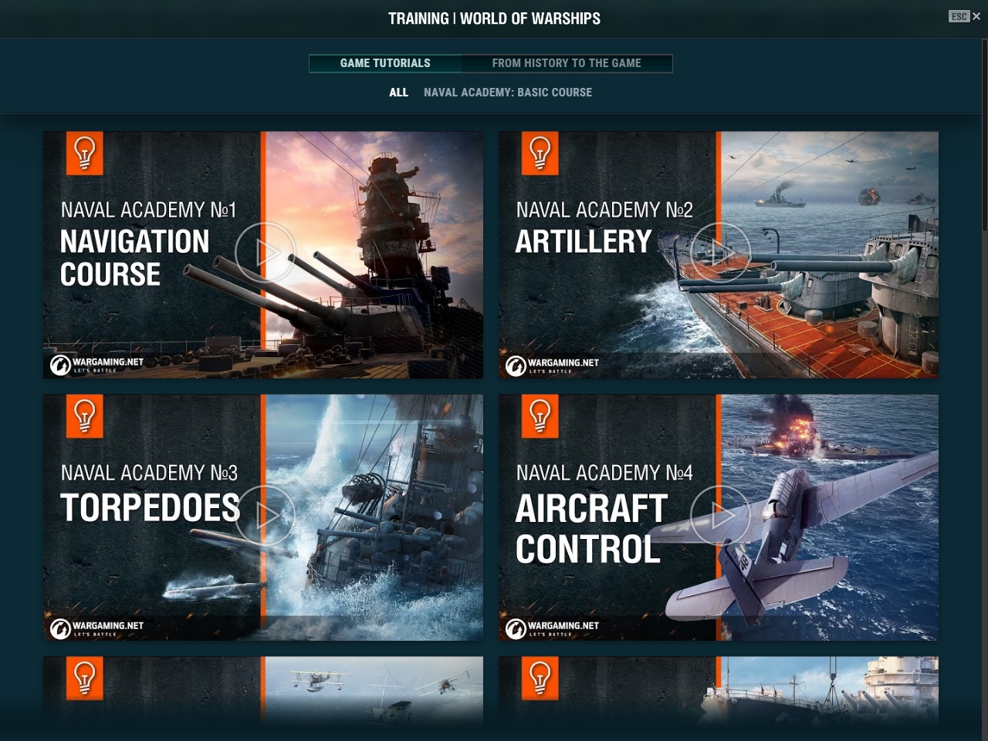This screenshot has width=988, height=741.
Task: Open the partially visible seaplanes tutorial thumbnail
Action: pyautogui.click(x=263, y=692)
